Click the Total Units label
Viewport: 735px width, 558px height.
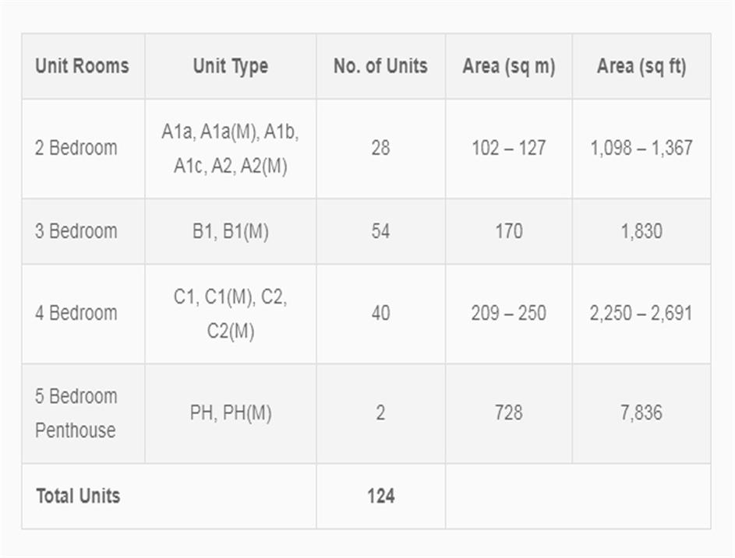pos(78,496)
